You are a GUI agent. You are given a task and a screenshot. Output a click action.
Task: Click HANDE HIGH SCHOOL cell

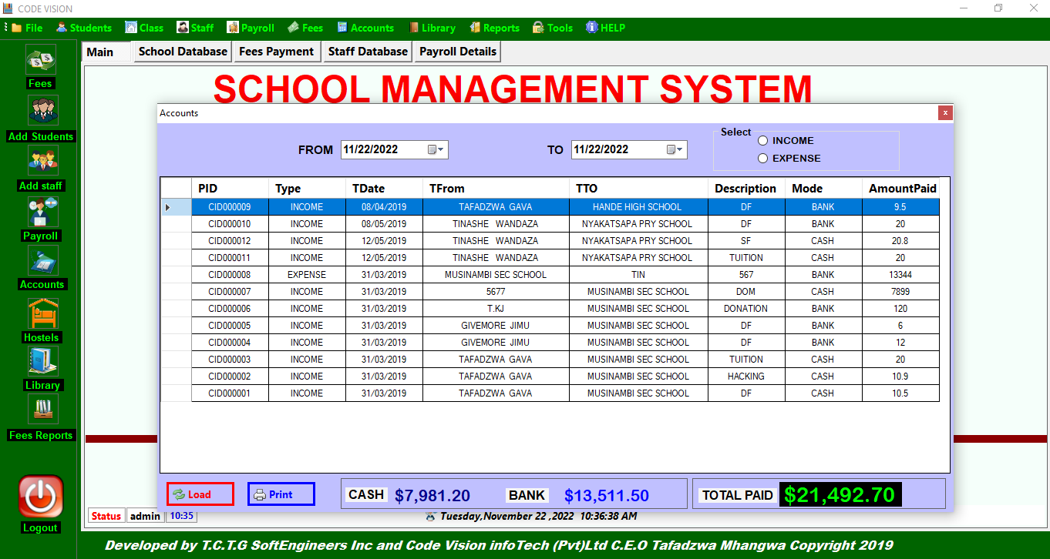coord(638,207)
